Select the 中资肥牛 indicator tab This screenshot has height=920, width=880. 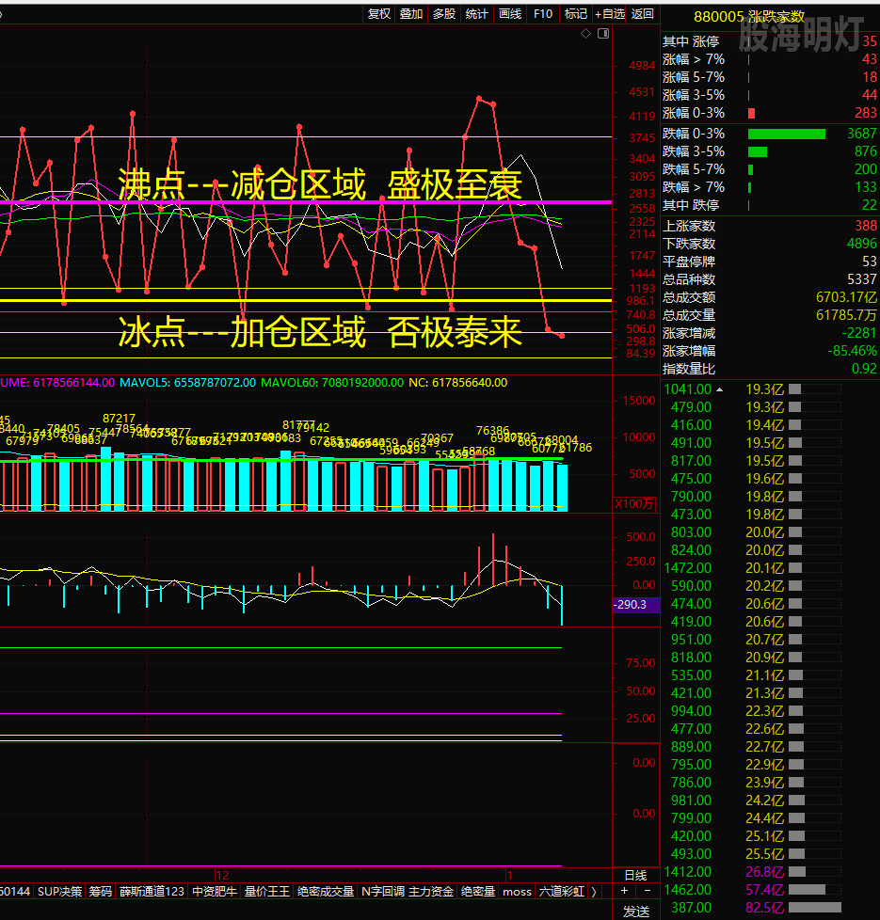(215, 892)
